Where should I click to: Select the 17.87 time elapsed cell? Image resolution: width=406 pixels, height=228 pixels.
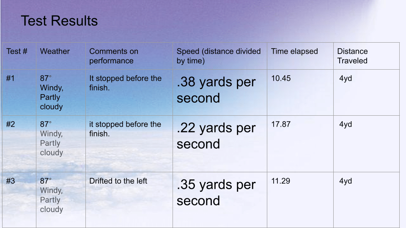(x=300, y=144)
